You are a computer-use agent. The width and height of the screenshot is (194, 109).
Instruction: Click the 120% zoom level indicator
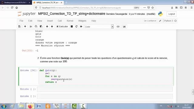136,8
